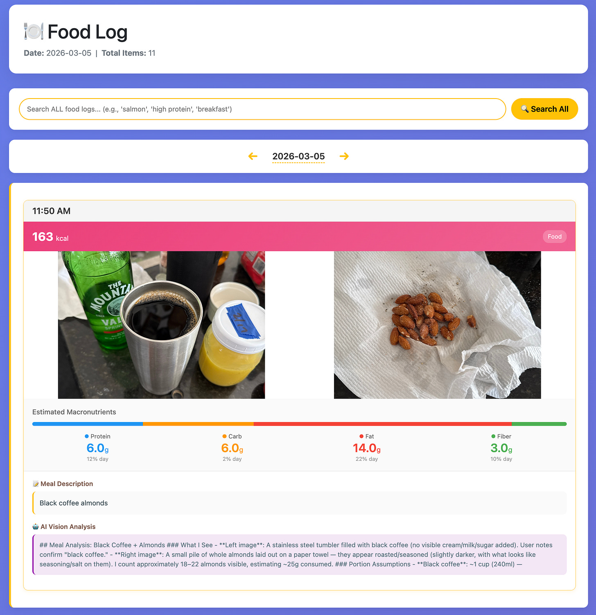Click the robot icon beside AI Vision Analysis
The image size is (596, 615).
tap(36, 527)
